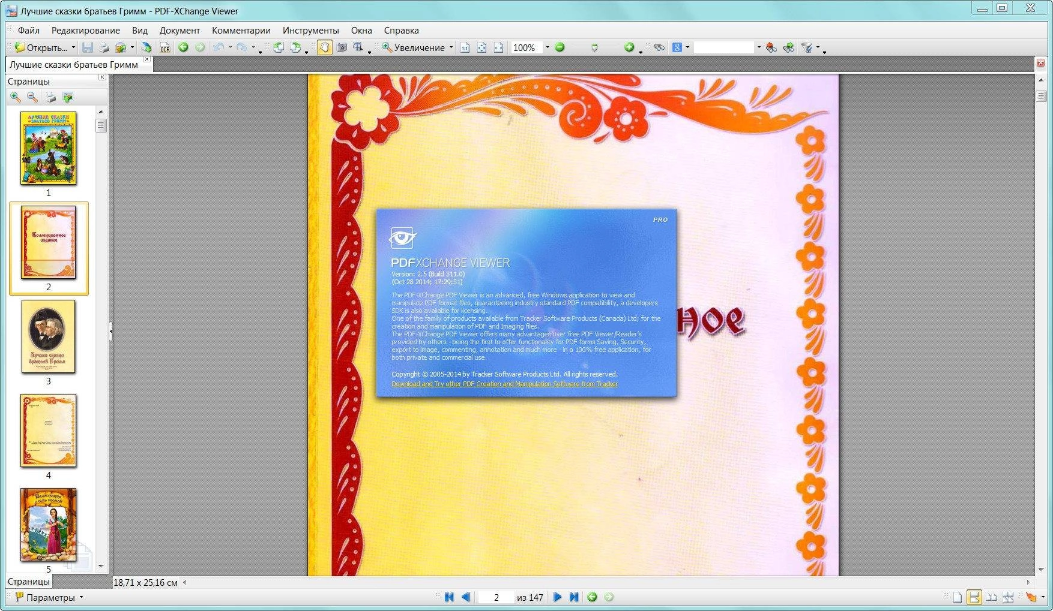The image size is (1053, 611).
Task: Expand the search provider dropdown arrow
Action: pyautogui.click(x=687, y=47)
